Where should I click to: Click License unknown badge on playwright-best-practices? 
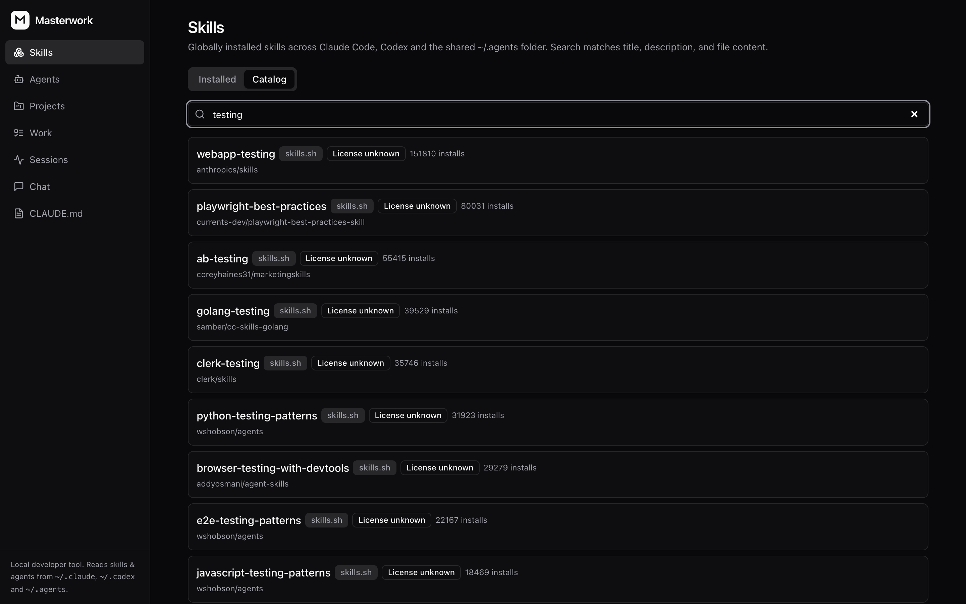tap(417, 206)
